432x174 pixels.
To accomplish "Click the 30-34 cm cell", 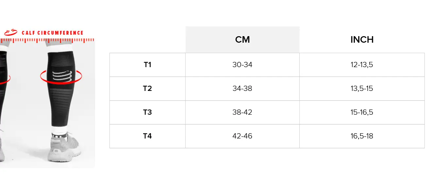I will [x=242, y=65].
